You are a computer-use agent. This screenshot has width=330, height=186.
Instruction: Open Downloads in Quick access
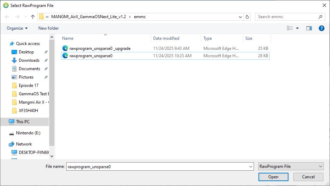29,60
